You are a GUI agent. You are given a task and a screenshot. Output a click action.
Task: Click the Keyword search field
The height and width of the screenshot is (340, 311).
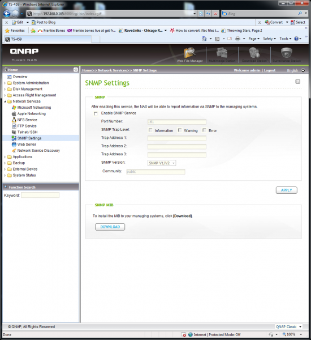[40, 195]
